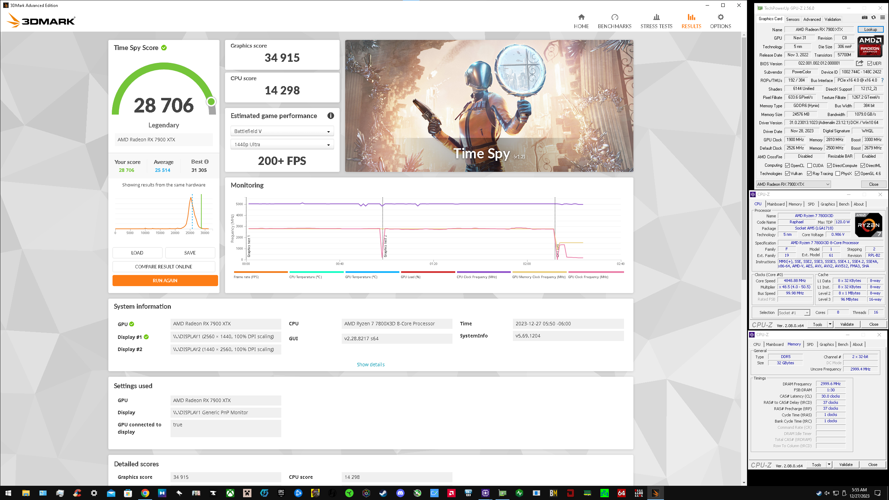Open the BENCHMARKS section in 3DMark
The width and height of the screenshot is (889, 500).
615,21
